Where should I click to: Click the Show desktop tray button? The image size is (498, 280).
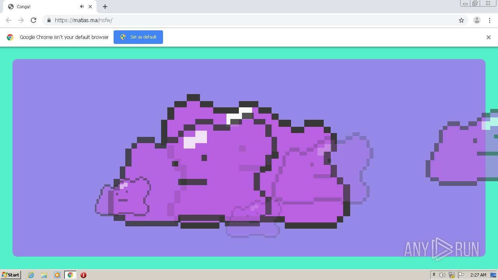click(493, 275)
